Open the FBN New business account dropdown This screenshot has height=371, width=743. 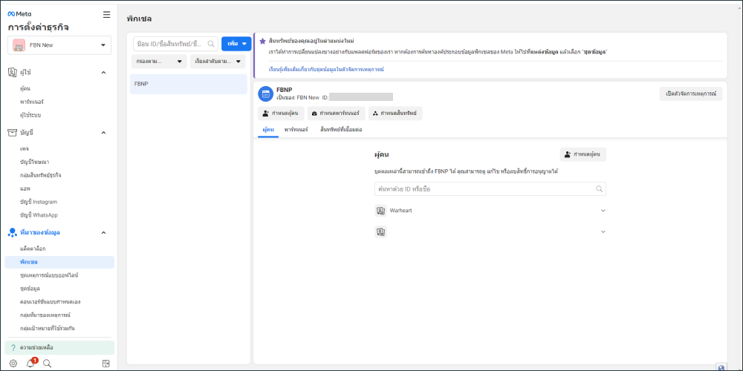pyautogui.click(x=59, y=45)
